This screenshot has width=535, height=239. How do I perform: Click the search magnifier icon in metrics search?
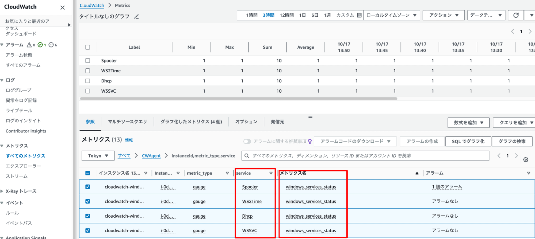[x=247, y=156]
